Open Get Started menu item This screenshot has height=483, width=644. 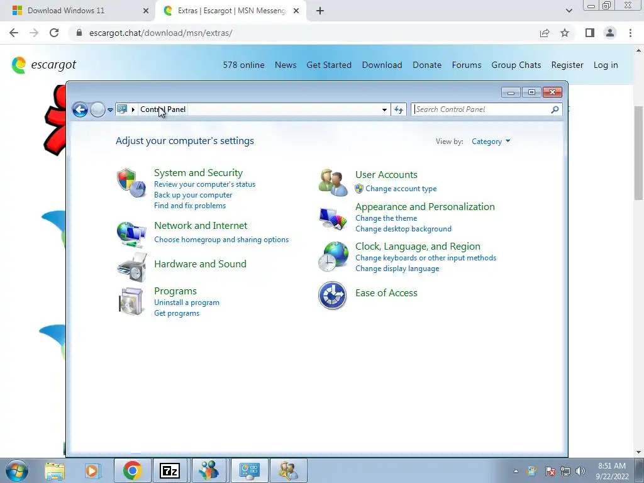(329, 65)
